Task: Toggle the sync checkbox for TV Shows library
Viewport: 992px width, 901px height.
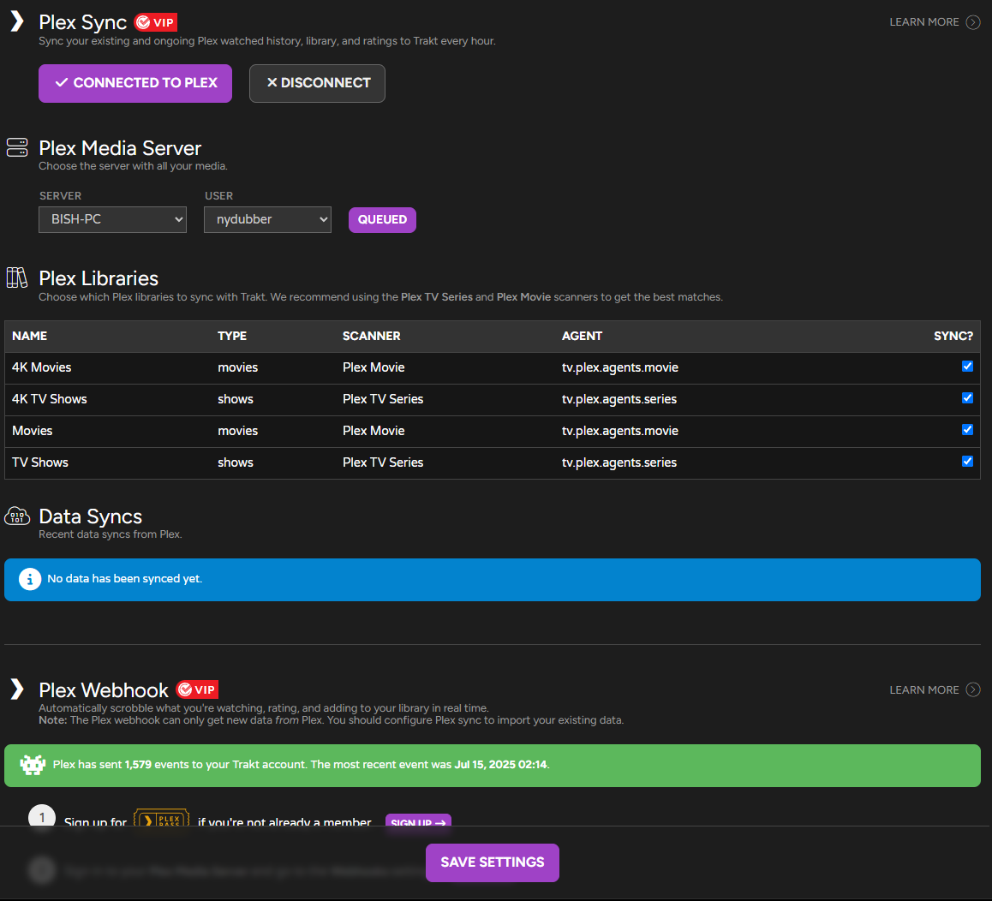Action: click(967, 462)
